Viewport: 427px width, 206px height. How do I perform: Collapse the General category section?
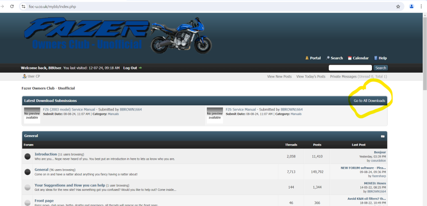[382, 137]
